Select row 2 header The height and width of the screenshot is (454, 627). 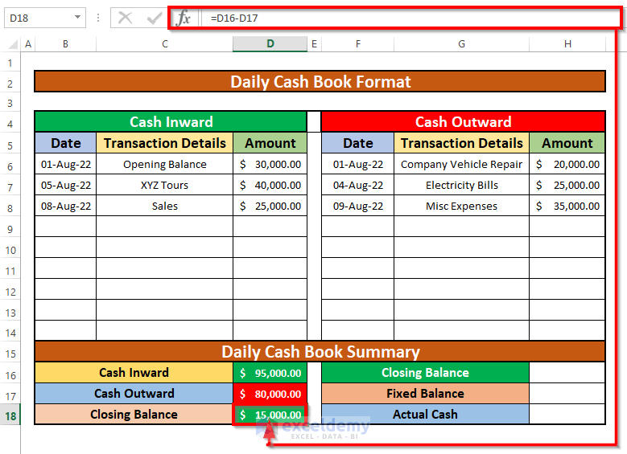point(10,84)
